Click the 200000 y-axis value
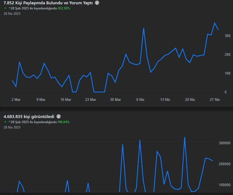 (x=224, y=164)
